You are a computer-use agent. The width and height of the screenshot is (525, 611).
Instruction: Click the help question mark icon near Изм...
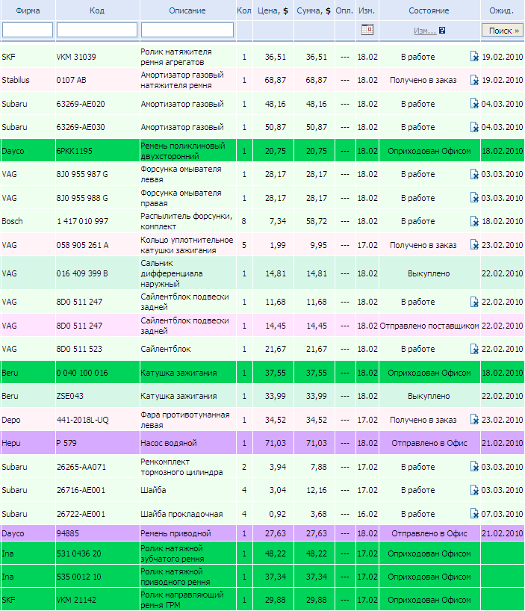pyautogui.click(x=442, y=31)
